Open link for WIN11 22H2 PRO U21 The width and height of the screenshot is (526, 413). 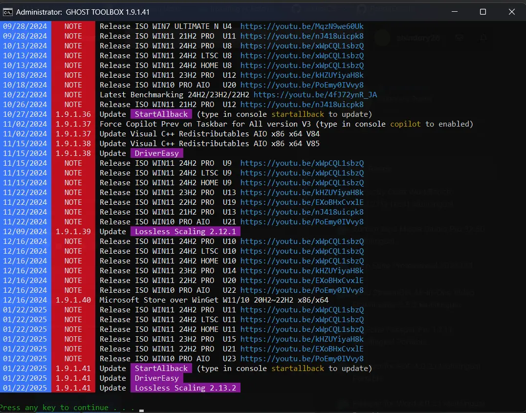click(x=302, y=348)
